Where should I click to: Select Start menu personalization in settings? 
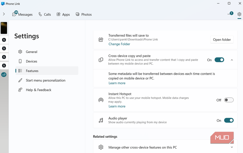(45, 80)
